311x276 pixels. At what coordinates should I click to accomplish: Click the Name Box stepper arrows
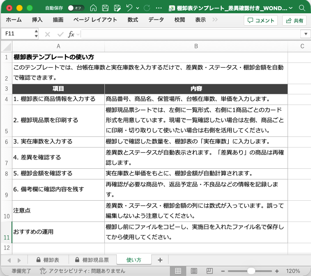click(x=36, y=34)
